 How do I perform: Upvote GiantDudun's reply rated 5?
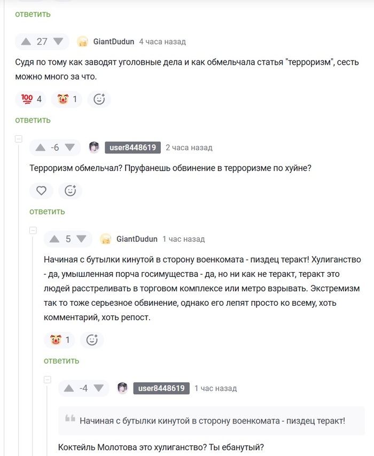coord(54,239)
